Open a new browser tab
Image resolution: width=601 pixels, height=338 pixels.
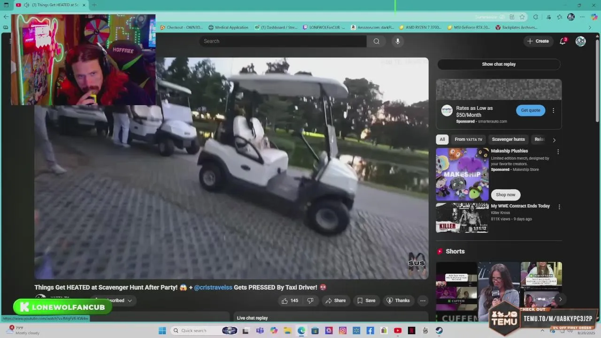pos(94,5)
